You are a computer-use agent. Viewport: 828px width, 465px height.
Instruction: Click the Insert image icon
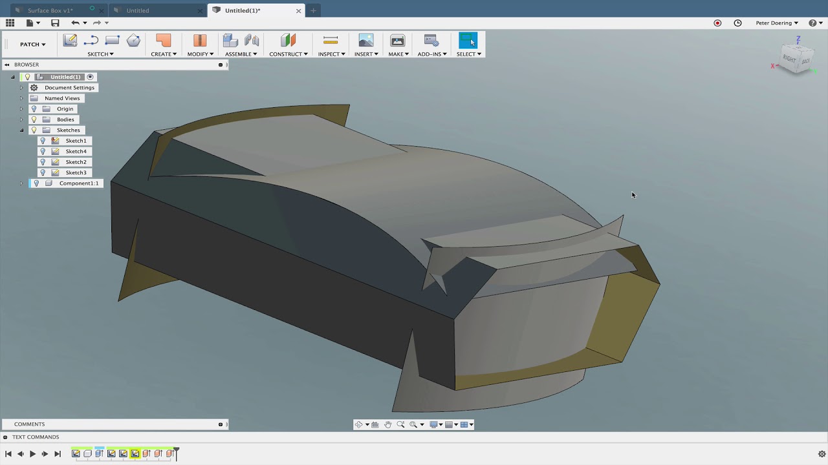(x=366, y=40)
